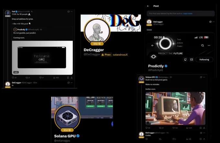Repost Solana GPU's ponzi game post
The image size is (220, 143).
coord(160,128)
